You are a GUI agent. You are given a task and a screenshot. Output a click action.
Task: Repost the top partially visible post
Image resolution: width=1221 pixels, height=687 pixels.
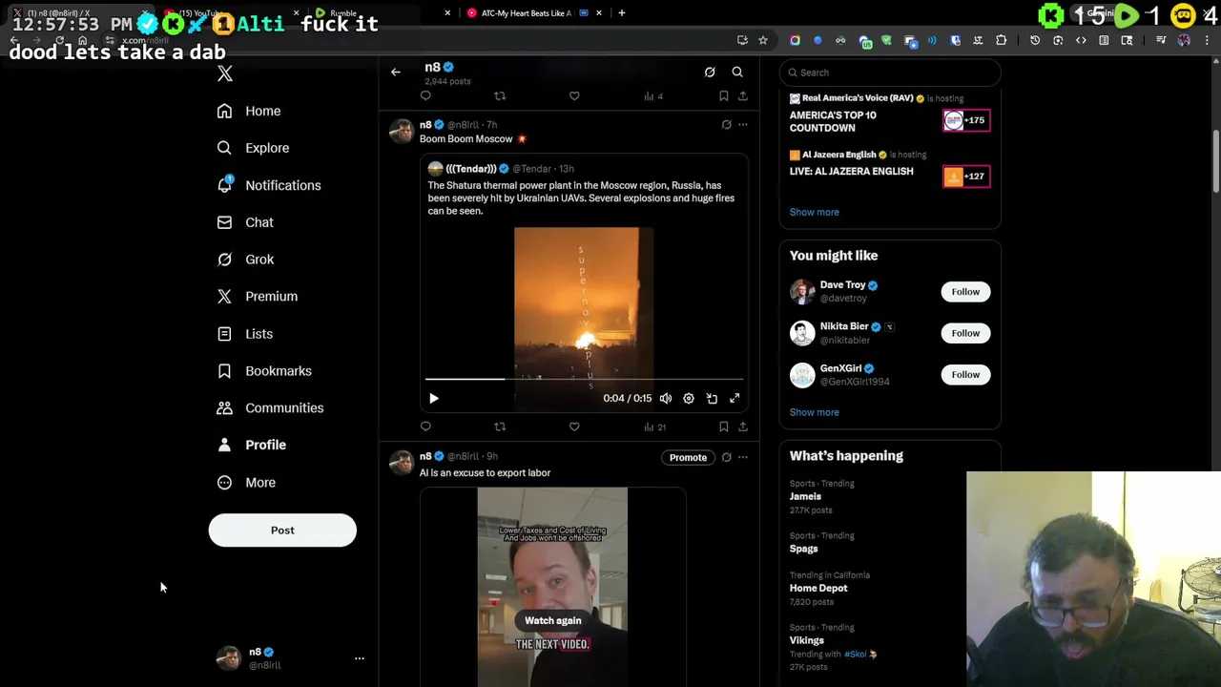point(500,95)
